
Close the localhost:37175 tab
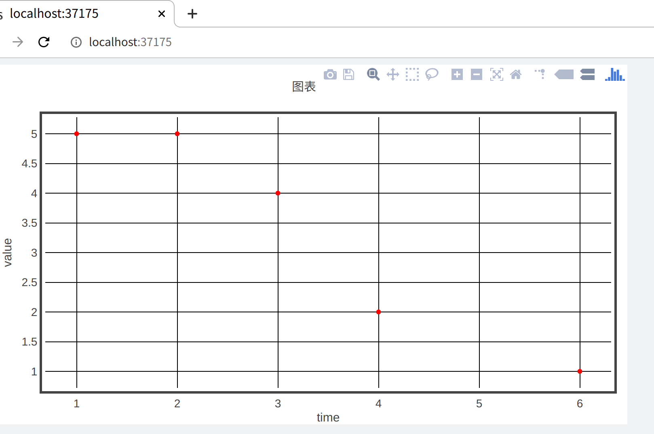click(x=162, y=14)
